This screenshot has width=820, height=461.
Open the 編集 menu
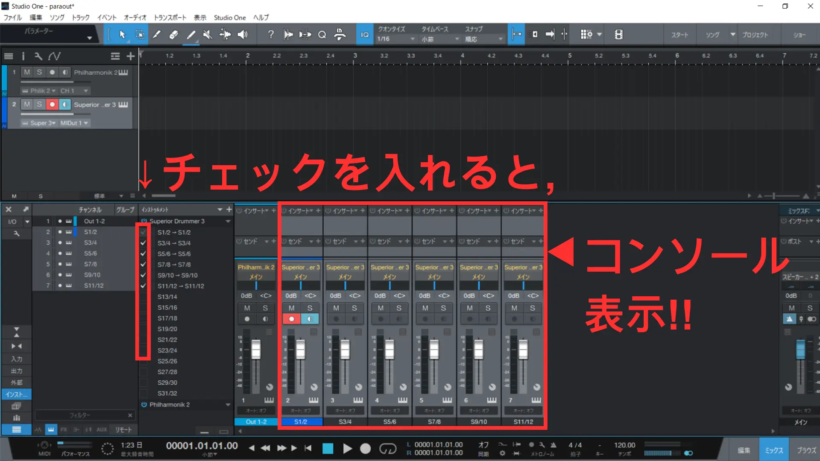click(36, 18)
